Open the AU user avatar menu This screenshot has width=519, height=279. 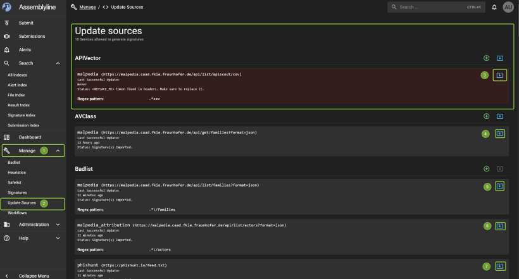click(x=508, y=7)
